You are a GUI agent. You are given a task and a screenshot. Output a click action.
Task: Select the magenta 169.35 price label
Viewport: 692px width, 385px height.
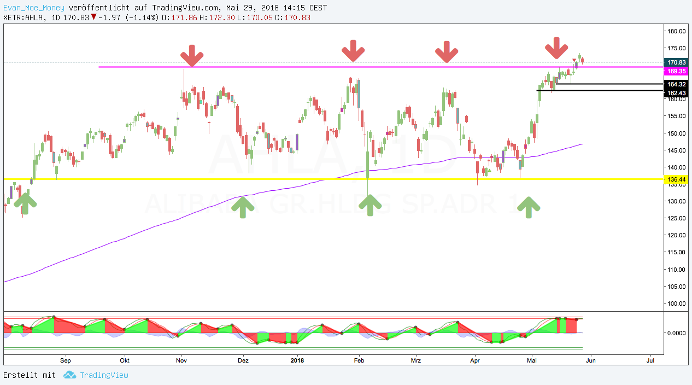[x=676, y=71]
